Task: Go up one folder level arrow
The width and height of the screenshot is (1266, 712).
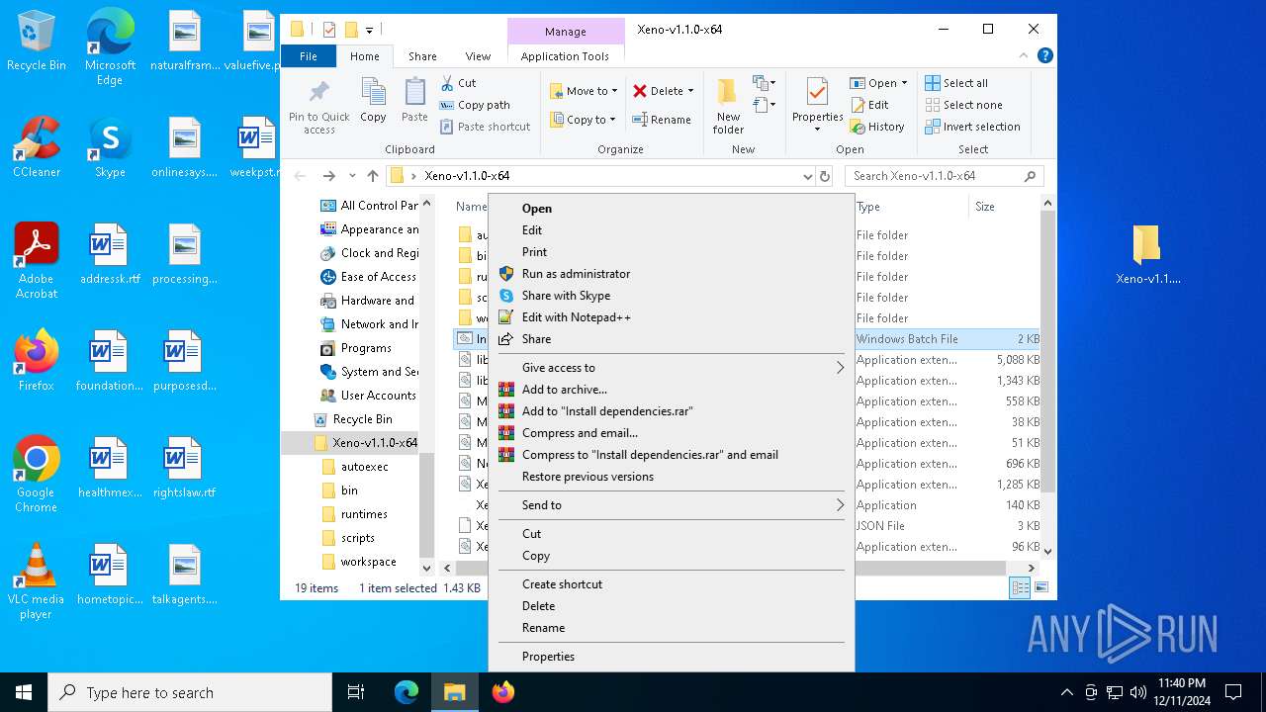Action: click(373, 176)
